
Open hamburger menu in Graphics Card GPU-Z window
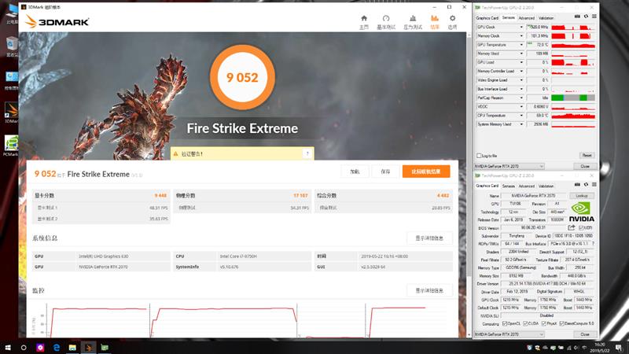coord(594,185)
